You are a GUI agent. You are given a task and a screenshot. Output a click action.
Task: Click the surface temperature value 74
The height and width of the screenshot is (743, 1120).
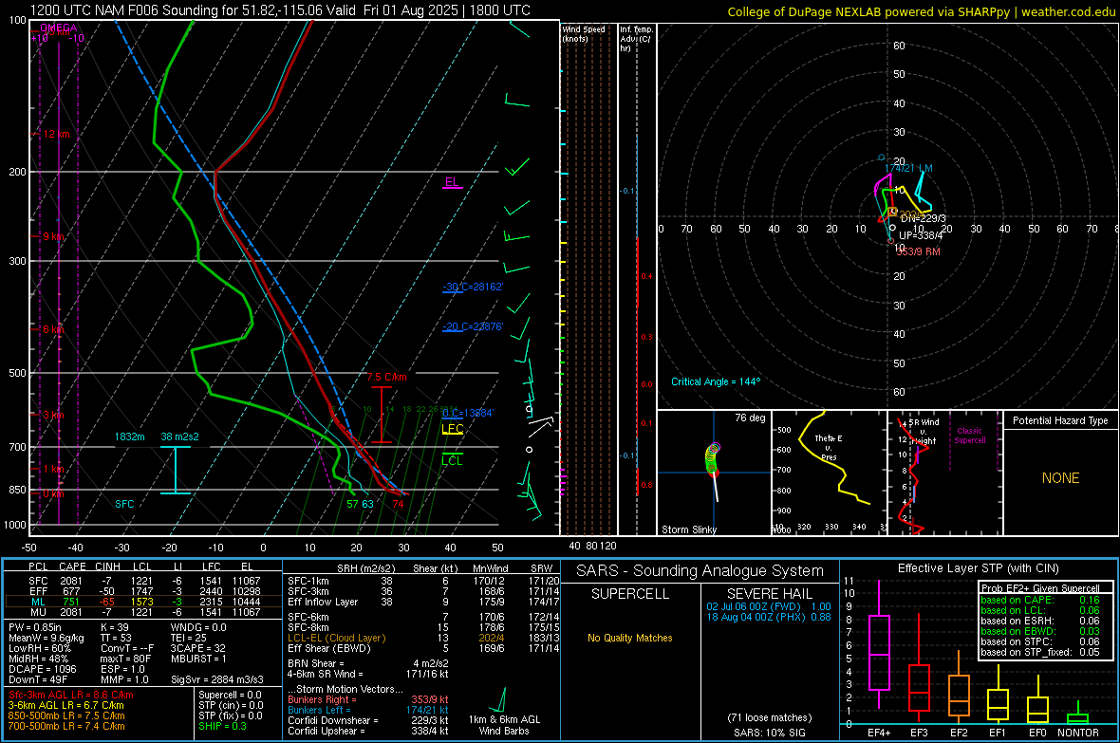[x=398, y=504]
